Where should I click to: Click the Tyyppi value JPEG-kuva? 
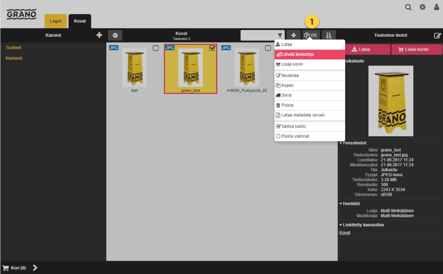391,175
